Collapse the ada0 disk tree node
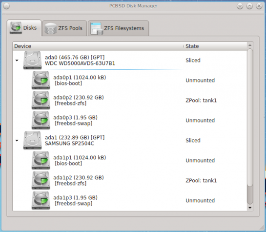The height and width of the screenshot is (232, 266). coord(17,61)
